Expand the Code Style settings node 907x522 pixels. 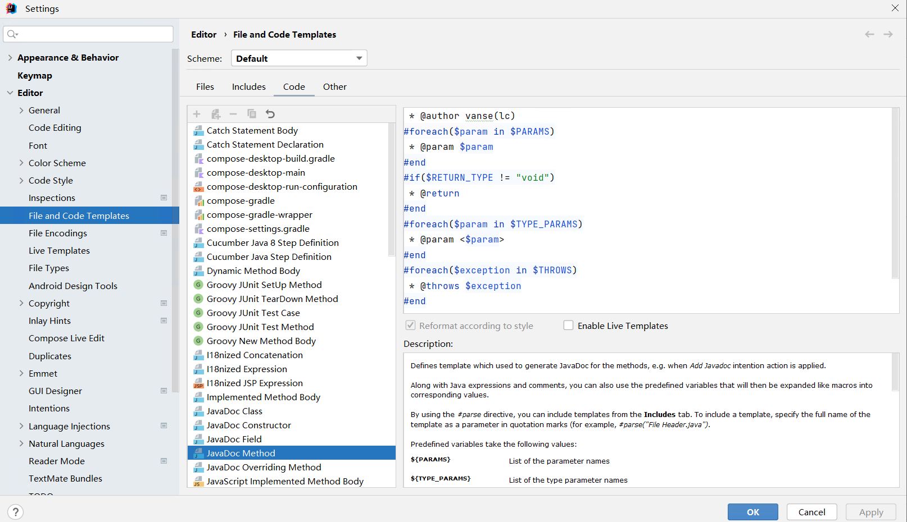point(21,181)
